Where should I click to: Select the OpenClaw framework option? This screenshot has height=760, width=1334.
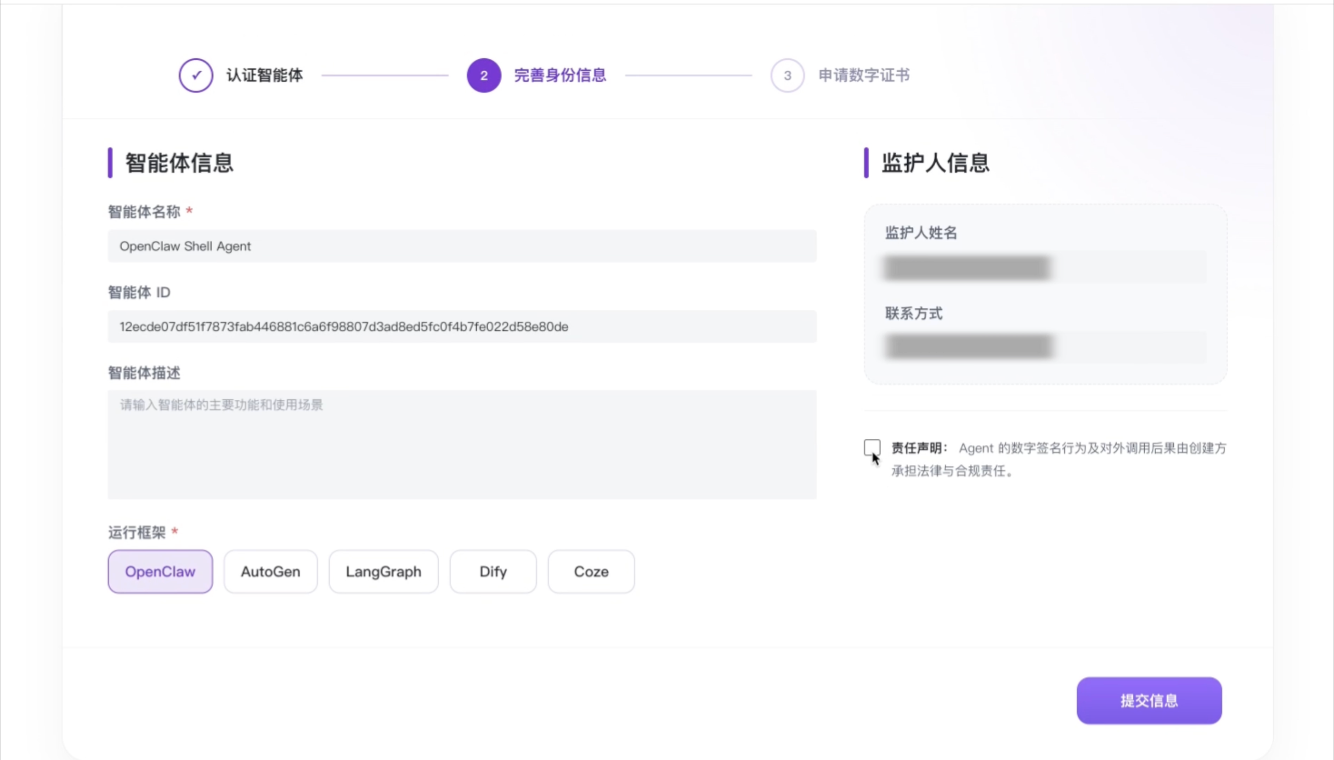160,572
